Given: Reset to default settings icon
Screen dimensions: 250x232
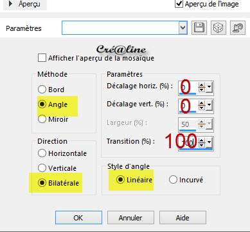Looking at the screenshot, I should (238, 28).
